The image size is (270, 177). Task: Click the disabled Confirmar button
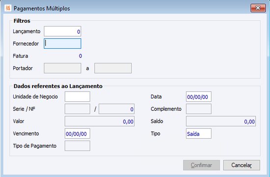201,165
